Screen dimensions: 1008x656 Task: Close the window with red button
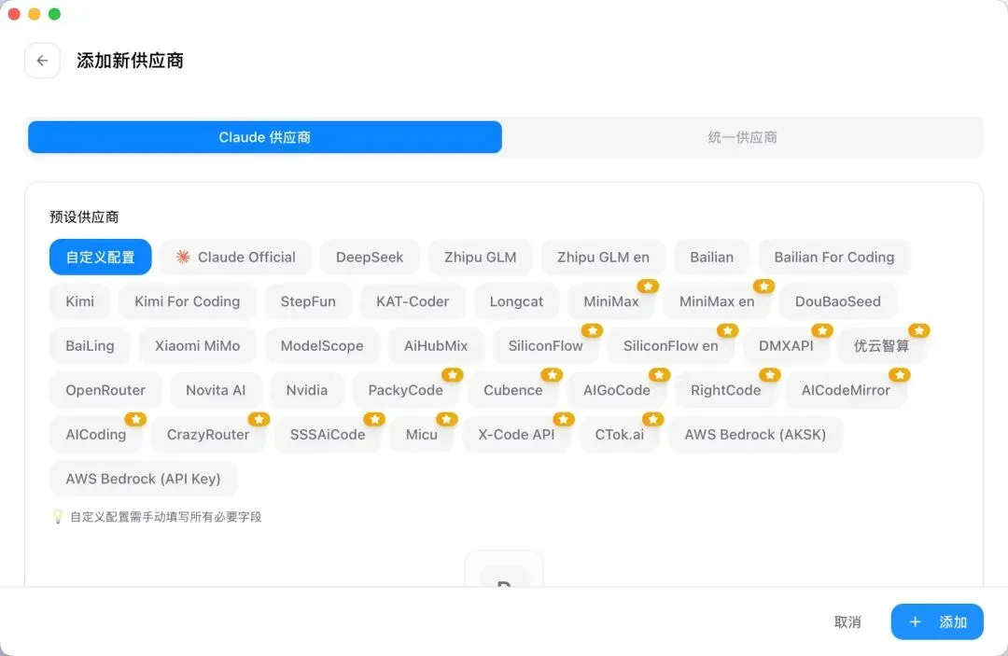click(x=14, y=14)
